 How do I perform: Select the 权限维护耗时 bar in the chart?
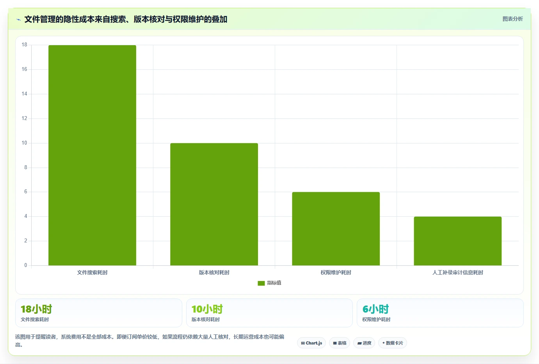pos(336,229)
